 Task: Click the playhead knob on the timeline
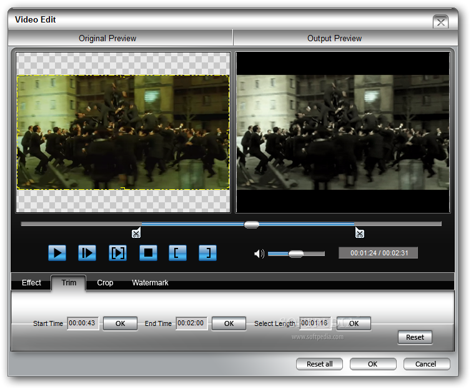(x=251, y=224)
